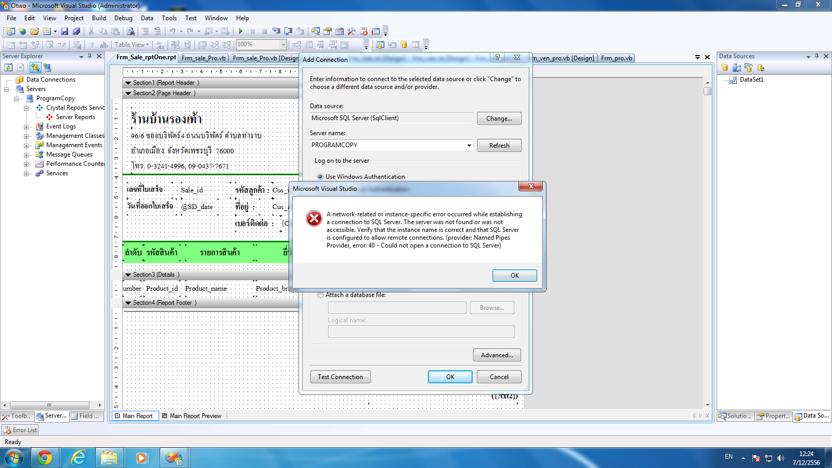The image size is (832, 468).
Task: Click the Redo arrow icon
Action: (190, 31)
